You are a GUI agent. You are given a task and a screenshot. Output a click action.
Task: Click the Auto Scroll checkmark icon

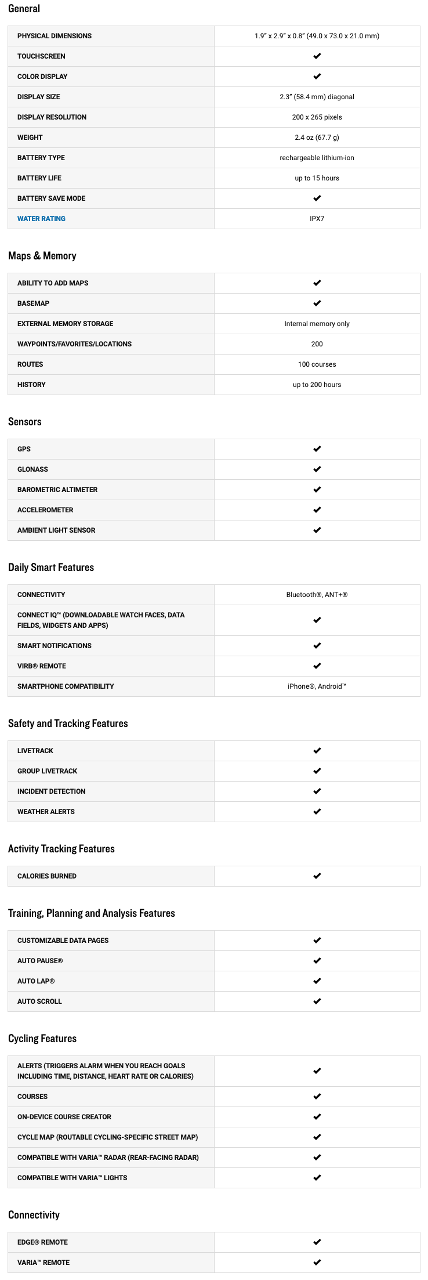pos(317,1001)
